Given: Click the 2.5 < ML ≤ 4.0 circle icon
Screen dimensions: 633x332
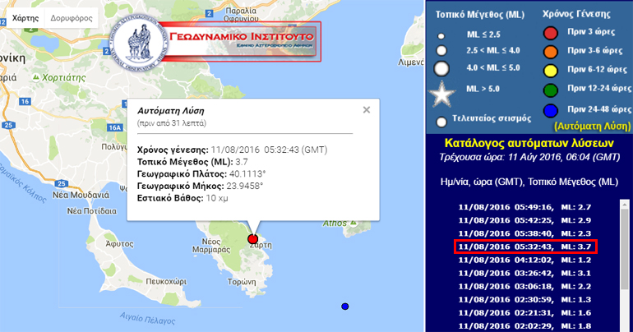Looking at the screenshot, I should pyautogui.click(x=441, y=50).
